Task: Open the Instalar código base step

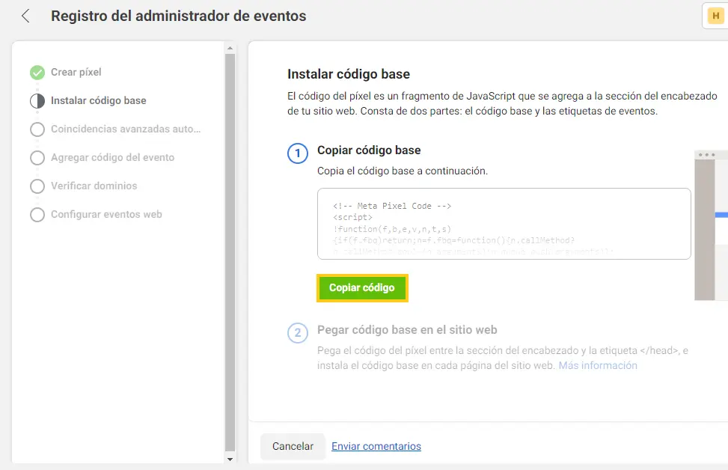Action: point(99,100)
